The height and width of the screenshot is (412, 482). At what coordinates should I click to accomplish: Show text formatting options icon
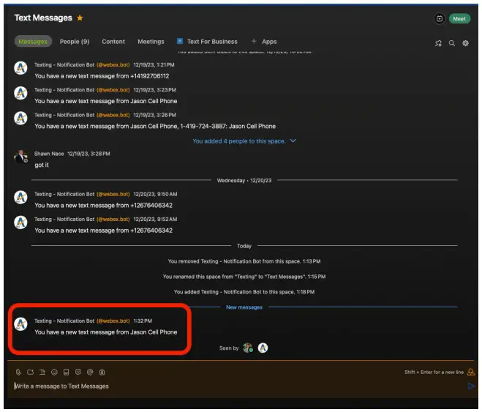coord(42,372)
